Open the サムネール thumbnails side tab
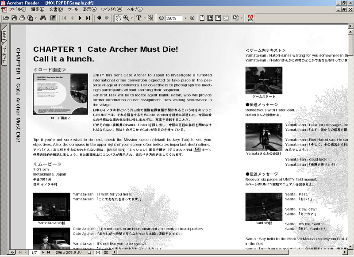Screen dimensions: 354x257 tap(4, 54)
